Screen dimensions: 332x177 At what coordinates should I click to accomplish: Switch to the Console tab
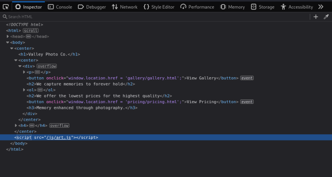(60, 7)
